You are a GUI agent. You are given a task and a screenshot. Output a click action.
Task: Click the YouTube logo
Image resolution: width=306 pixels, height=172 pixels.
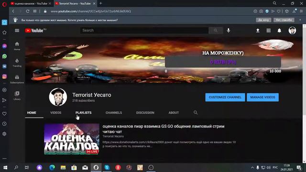(34, 31)
